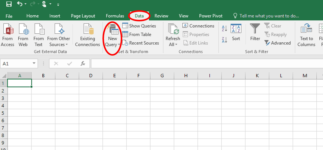Open the Undo history dropdown arrow
This screenshot has height=150, width=323.
(x=26, y=4)
